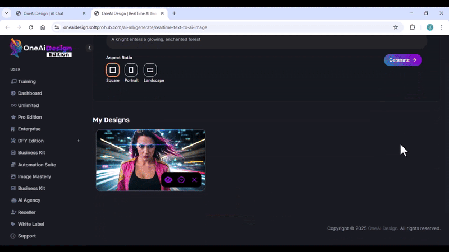Open DFY Edition menu item
This screenshot has width=449, height=252.
coord(27,141)
